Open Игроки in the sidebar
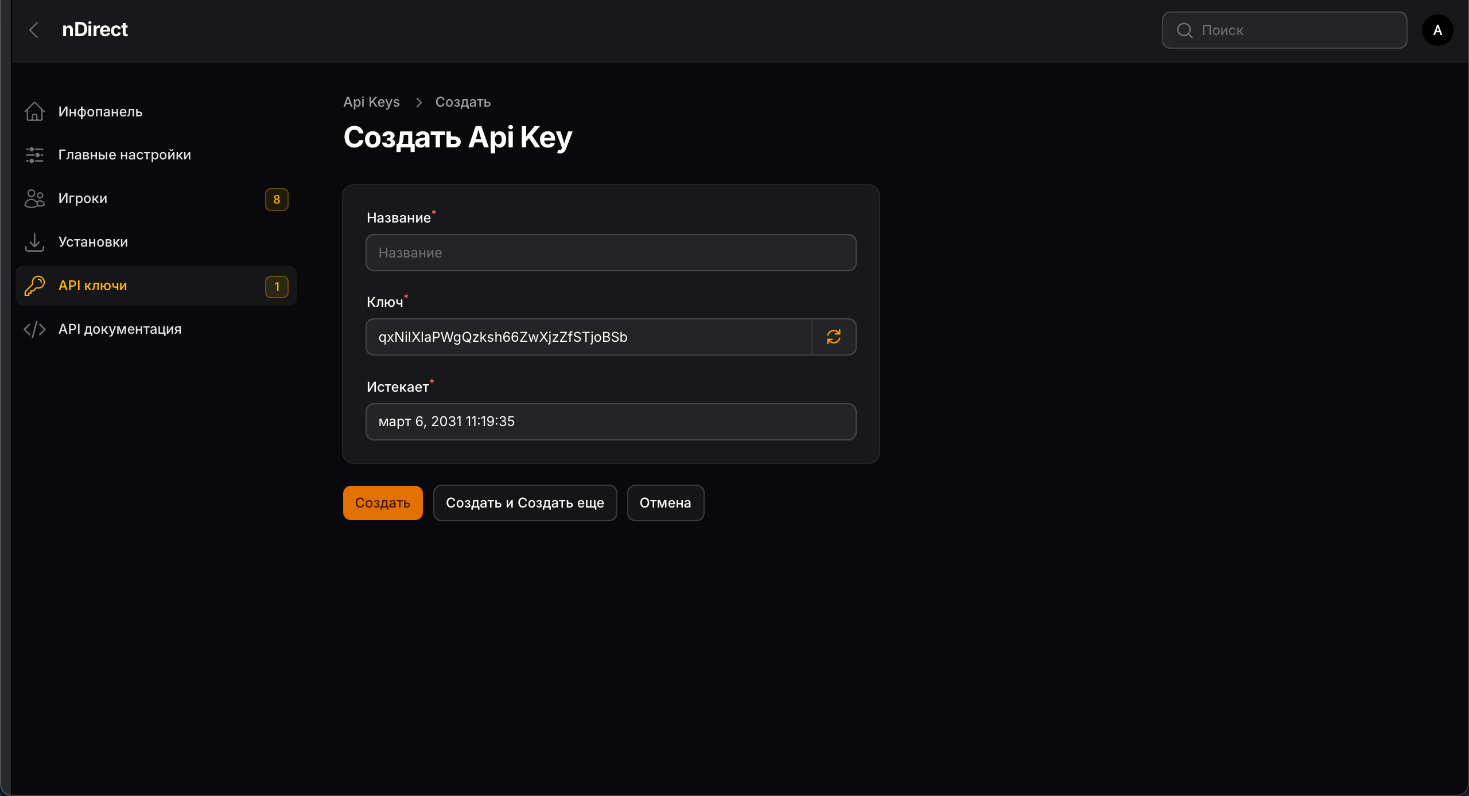 (x=83, y=198)
